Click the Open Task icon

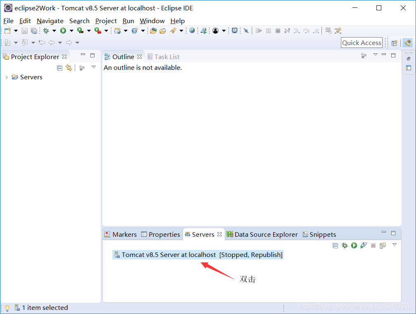pos(163,31)
